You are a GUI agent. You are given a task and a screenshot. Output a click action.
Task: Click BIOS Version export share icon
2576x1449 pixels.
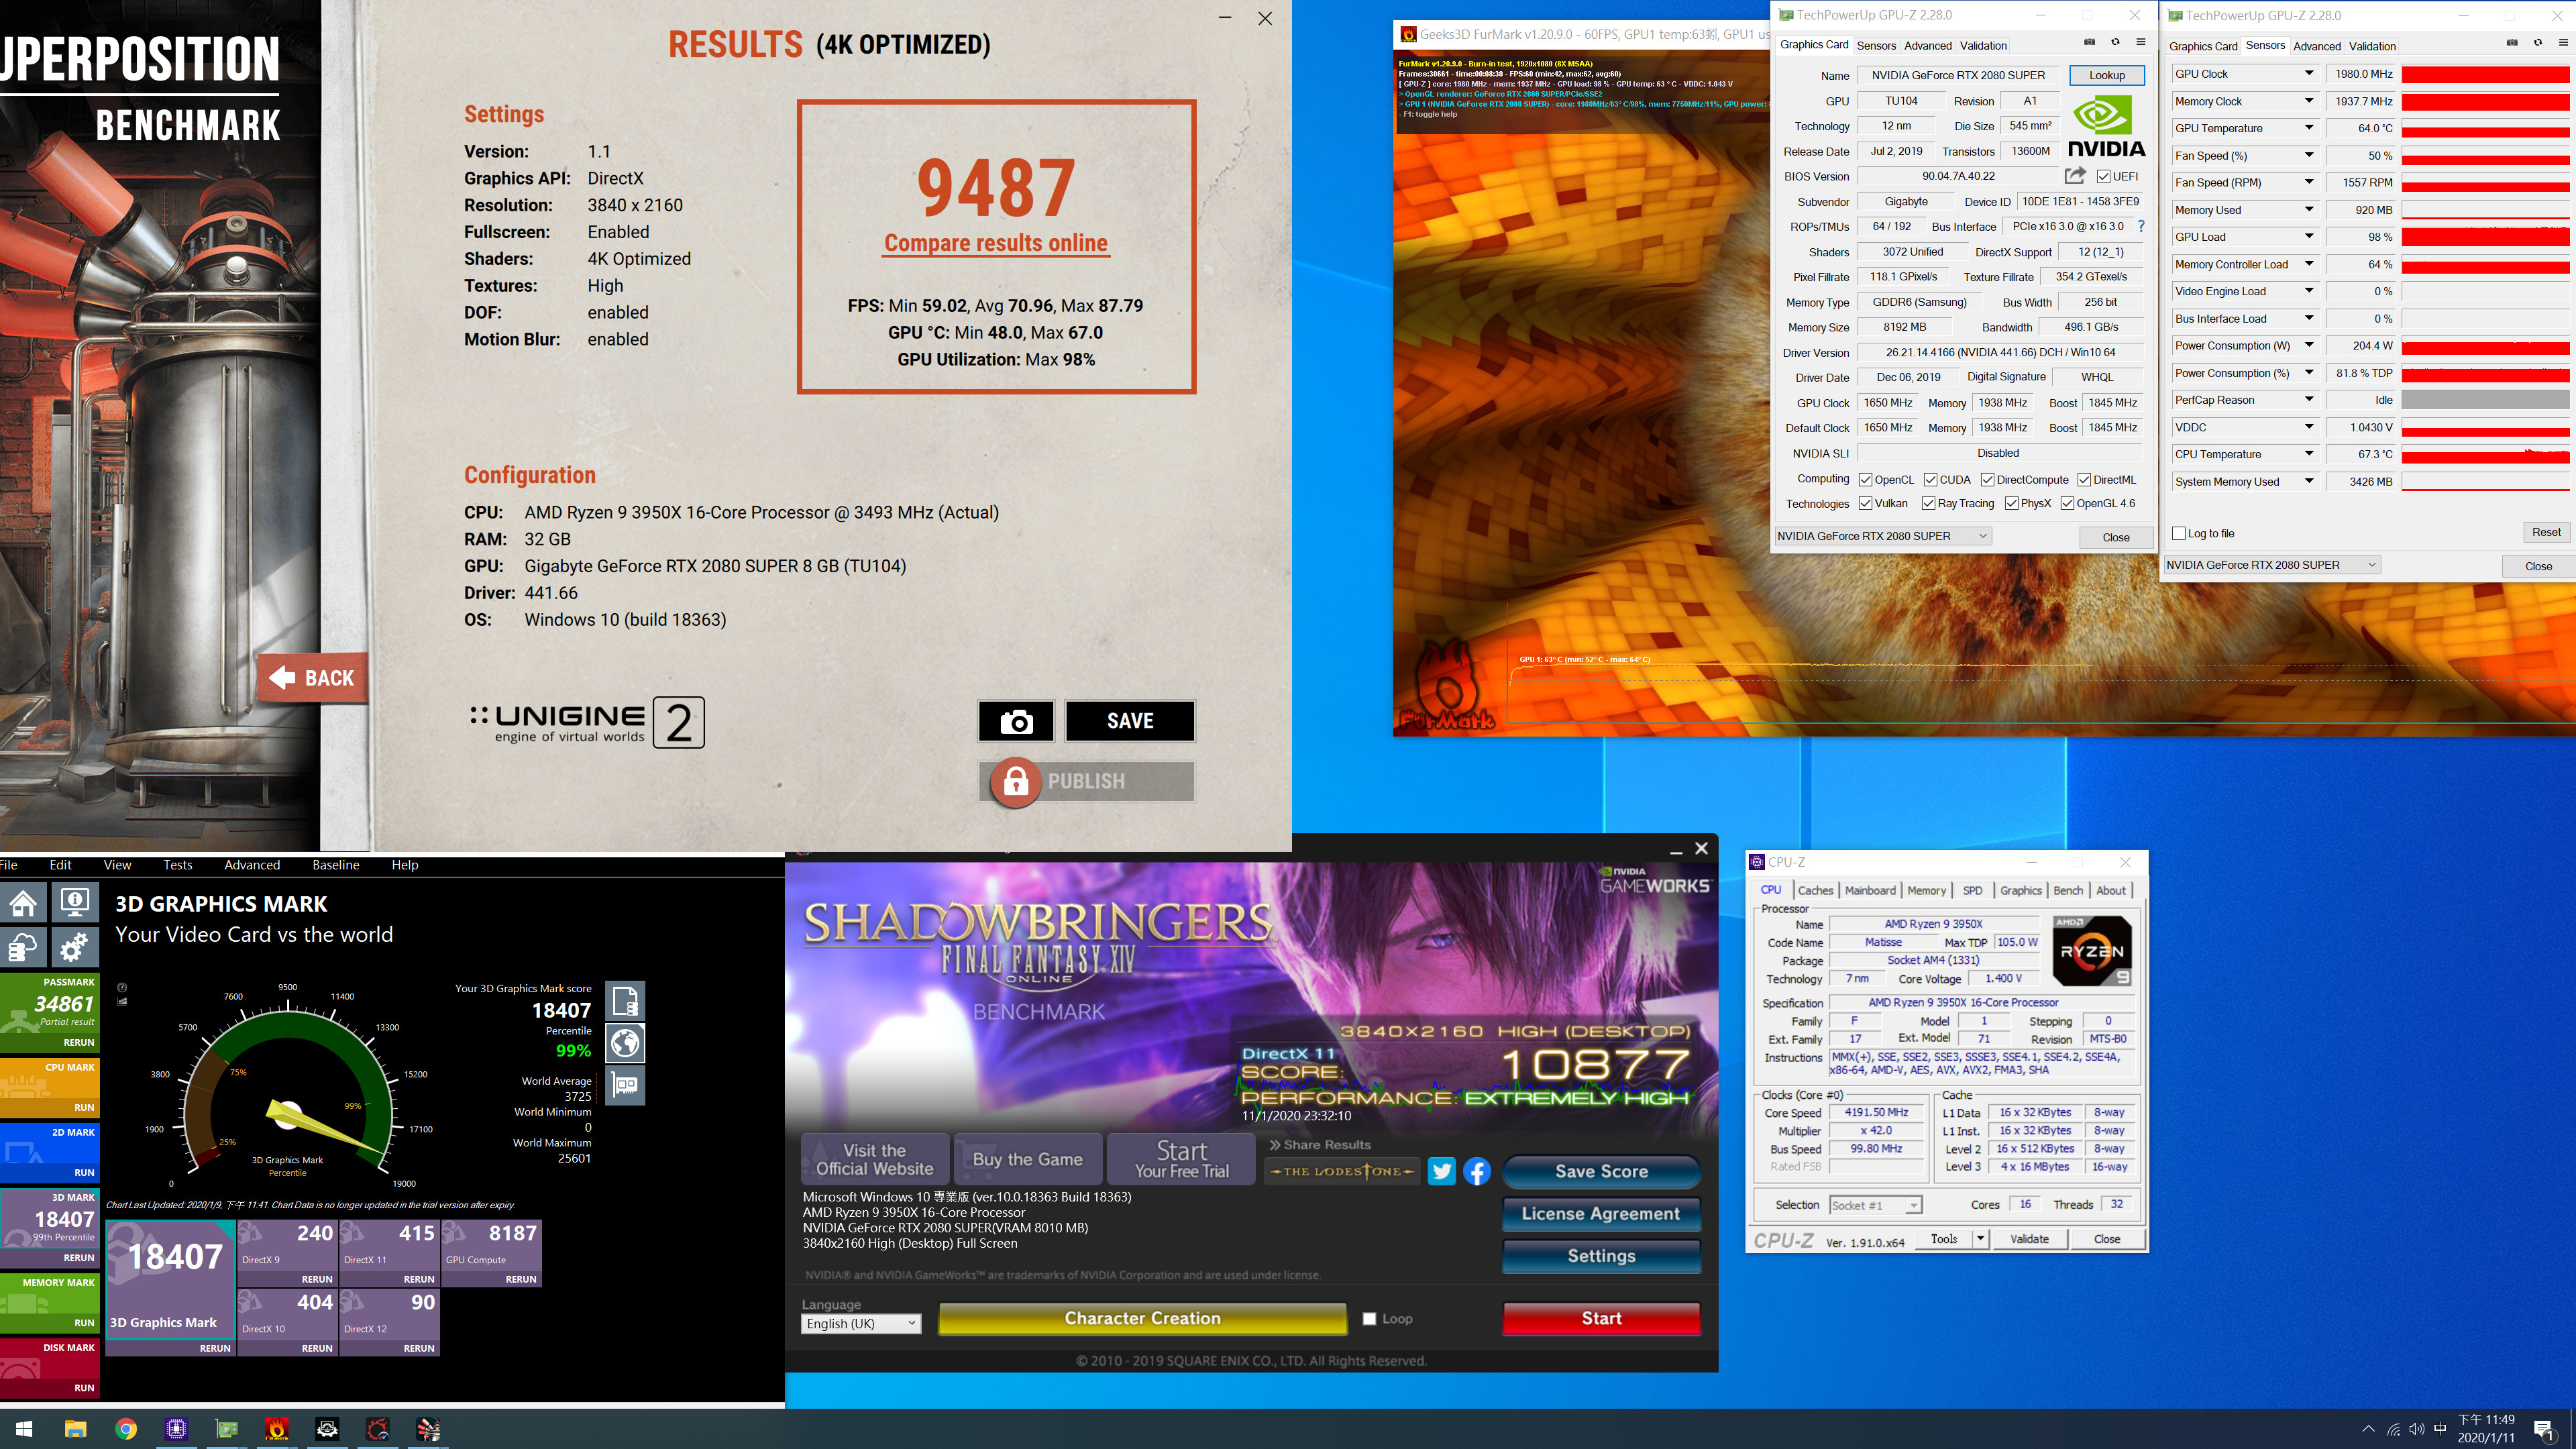2075,176
